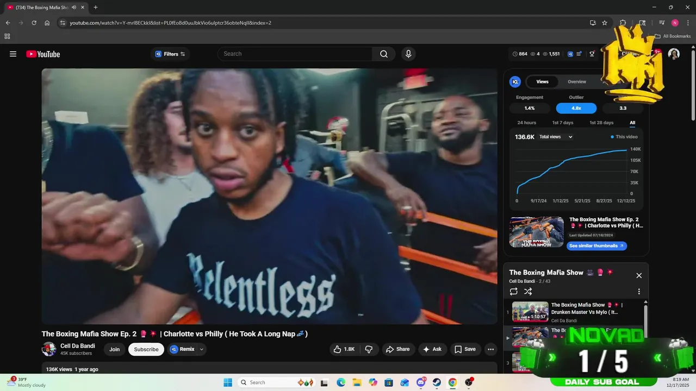The width and height of the screenshot is (696, 391).
Task: Bookmark this page with the star icon
Action: pyautogui.click(x=605, y=23)
